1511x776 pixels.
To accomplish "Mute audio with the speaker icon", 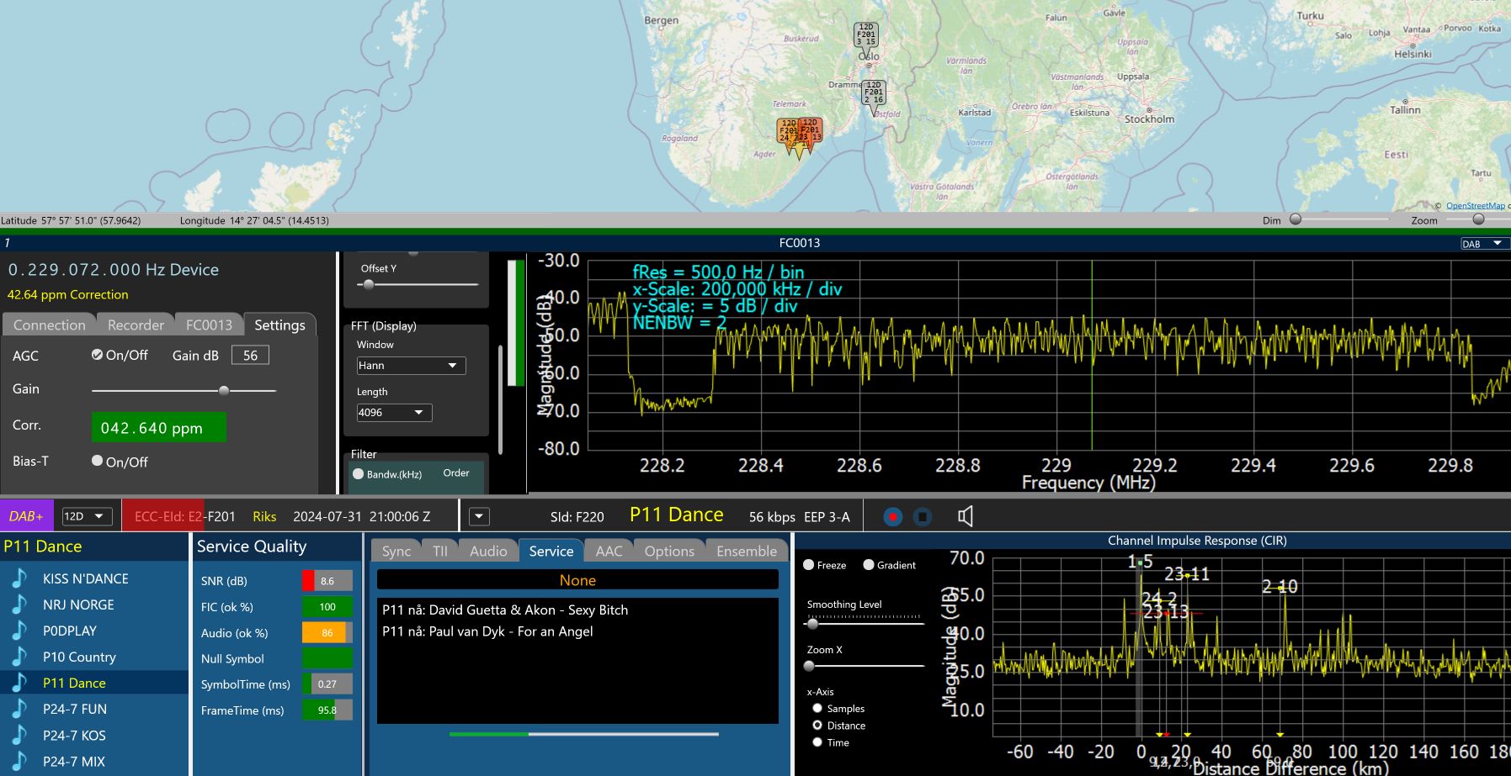I will point(966,517).
